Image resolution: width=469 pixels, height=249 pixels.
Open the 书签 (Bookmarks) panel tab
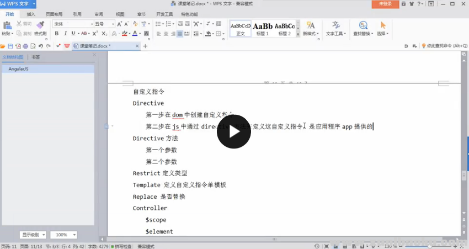point(35,57)
